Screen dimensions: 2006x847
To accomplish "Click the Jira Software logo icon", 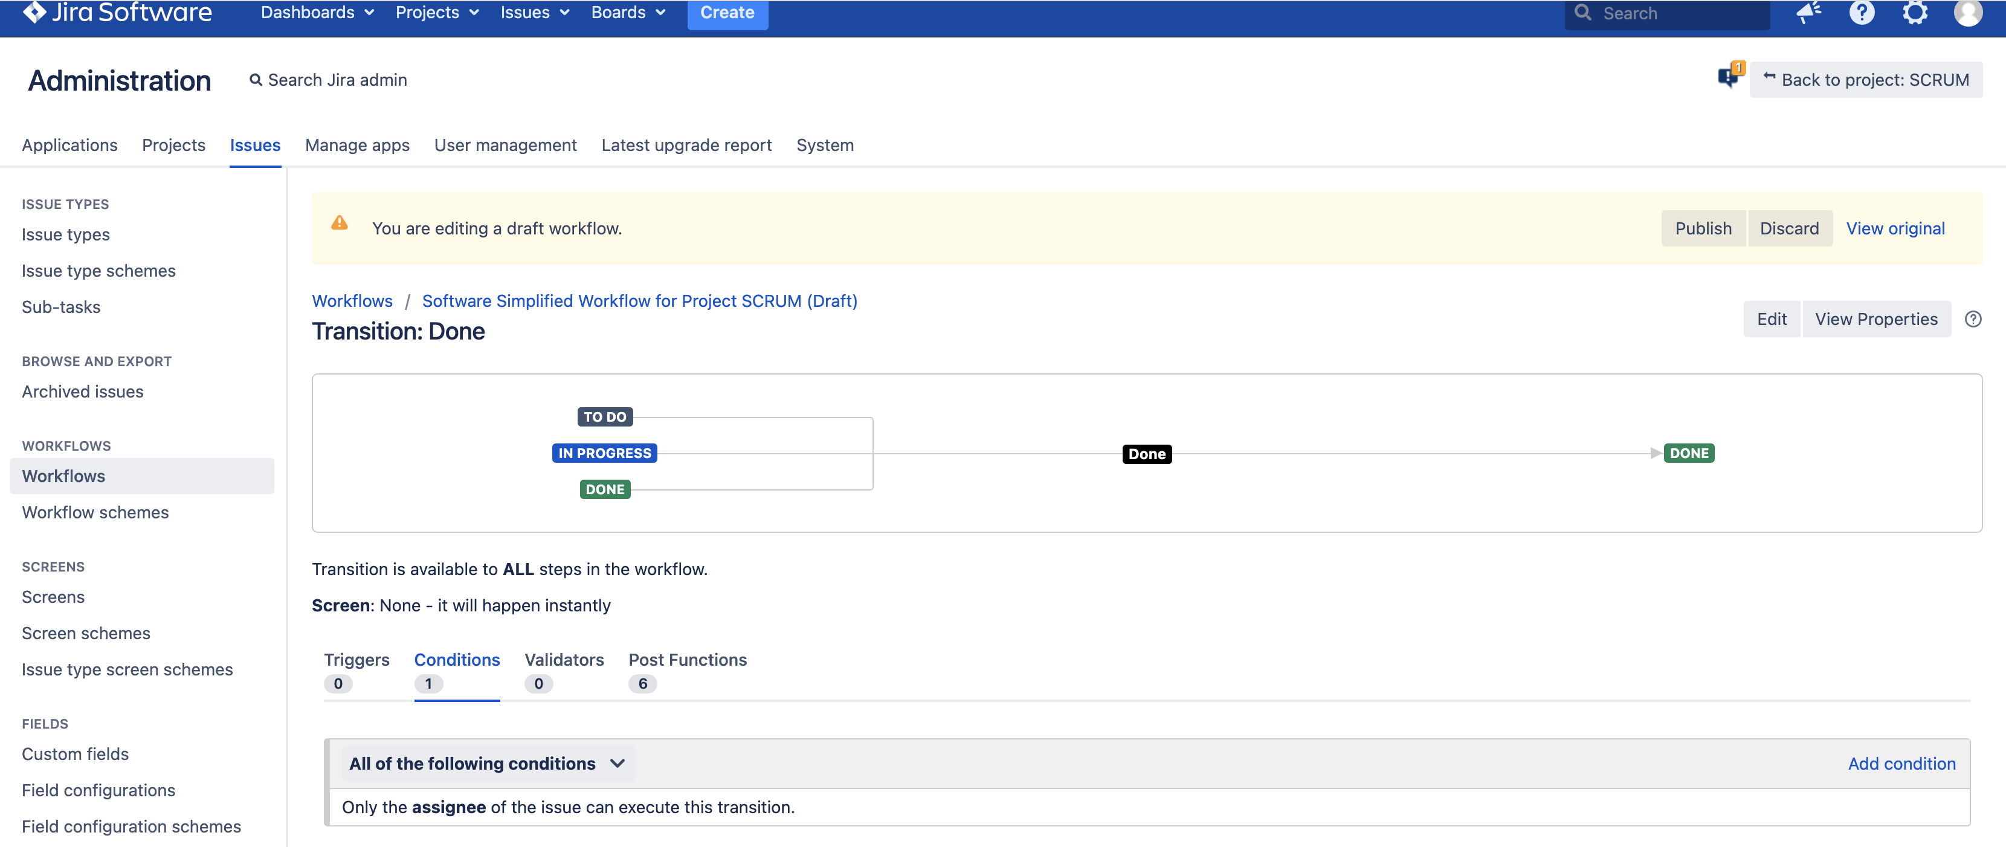I will click(x=34, y=11).
